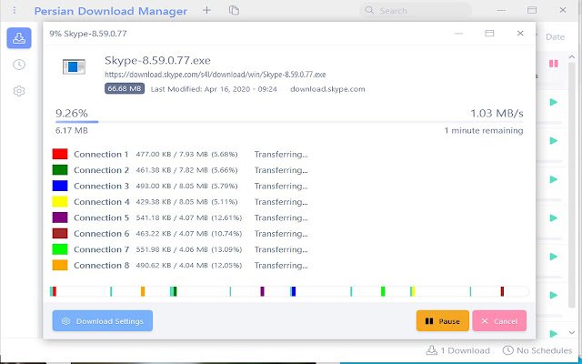The image size is (582, 364).
Task: Click the orange segment on segment bar
Action: tap(143, 291)
